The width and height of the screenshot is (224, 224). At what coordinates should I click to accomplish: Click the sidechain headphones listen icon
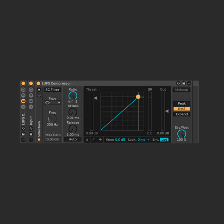[x=39, y=95]
